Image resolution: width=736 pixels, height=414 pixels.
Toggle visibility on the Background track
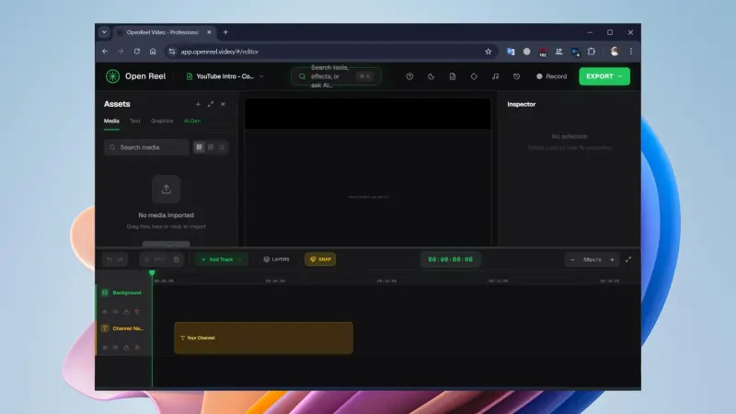[x=104, y=311]
